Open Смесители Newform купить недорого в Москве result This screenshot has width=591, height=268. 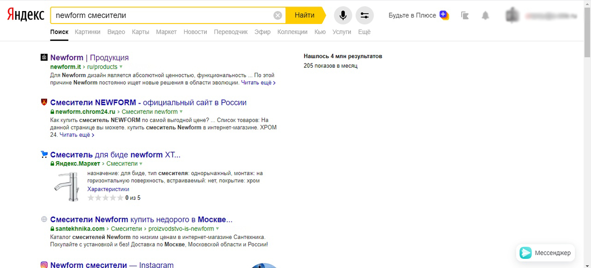[141, 219]
